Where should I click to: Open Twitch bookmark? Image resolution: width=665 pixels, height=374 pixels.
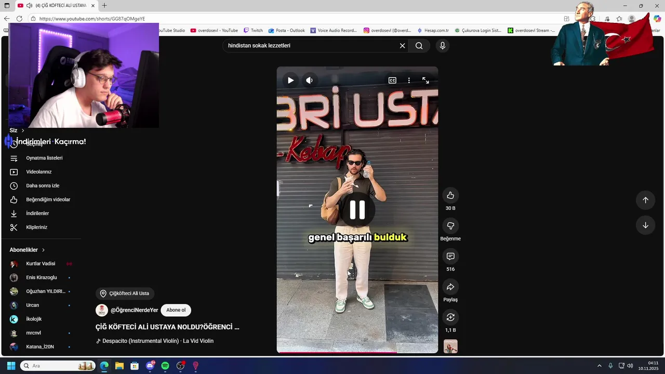click(x=254, y=31)
